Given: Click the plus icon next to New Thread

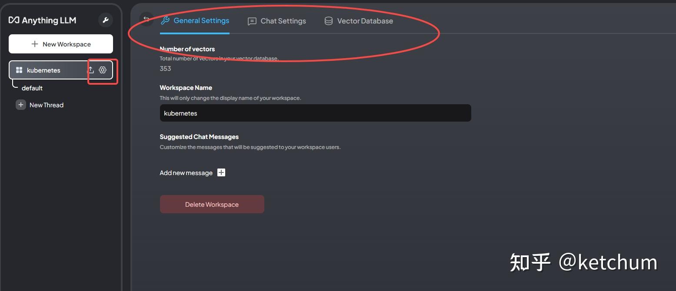Looking at the screenshot, I should tap(21, 105).
